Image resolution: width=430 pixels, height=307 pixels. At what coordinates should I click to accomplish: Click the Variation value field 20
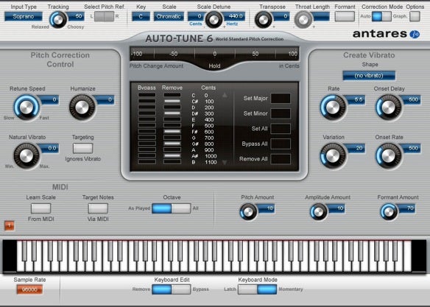(356, 148)
